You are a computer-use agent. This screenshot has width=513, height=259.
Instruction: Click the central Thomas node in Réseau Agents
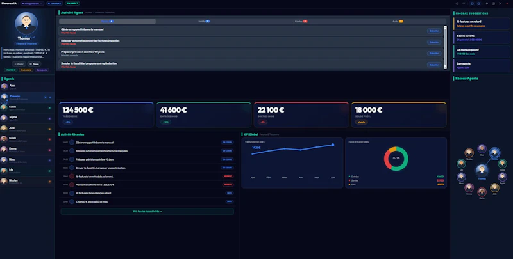(482, 170)
